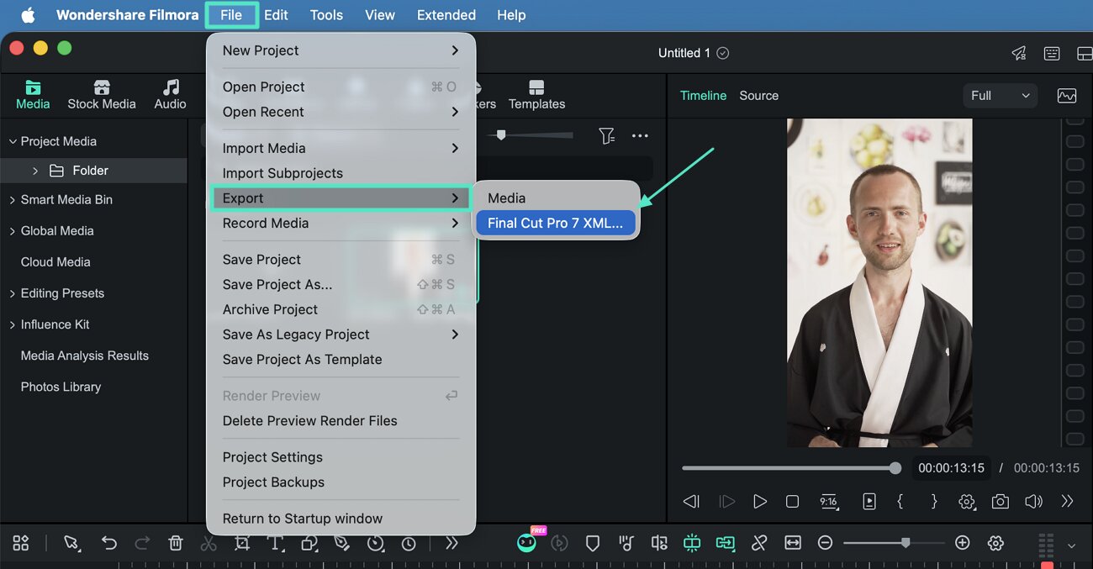1093x569 pixels.
Task: Play the preview video
Action: tap(760, 502)
